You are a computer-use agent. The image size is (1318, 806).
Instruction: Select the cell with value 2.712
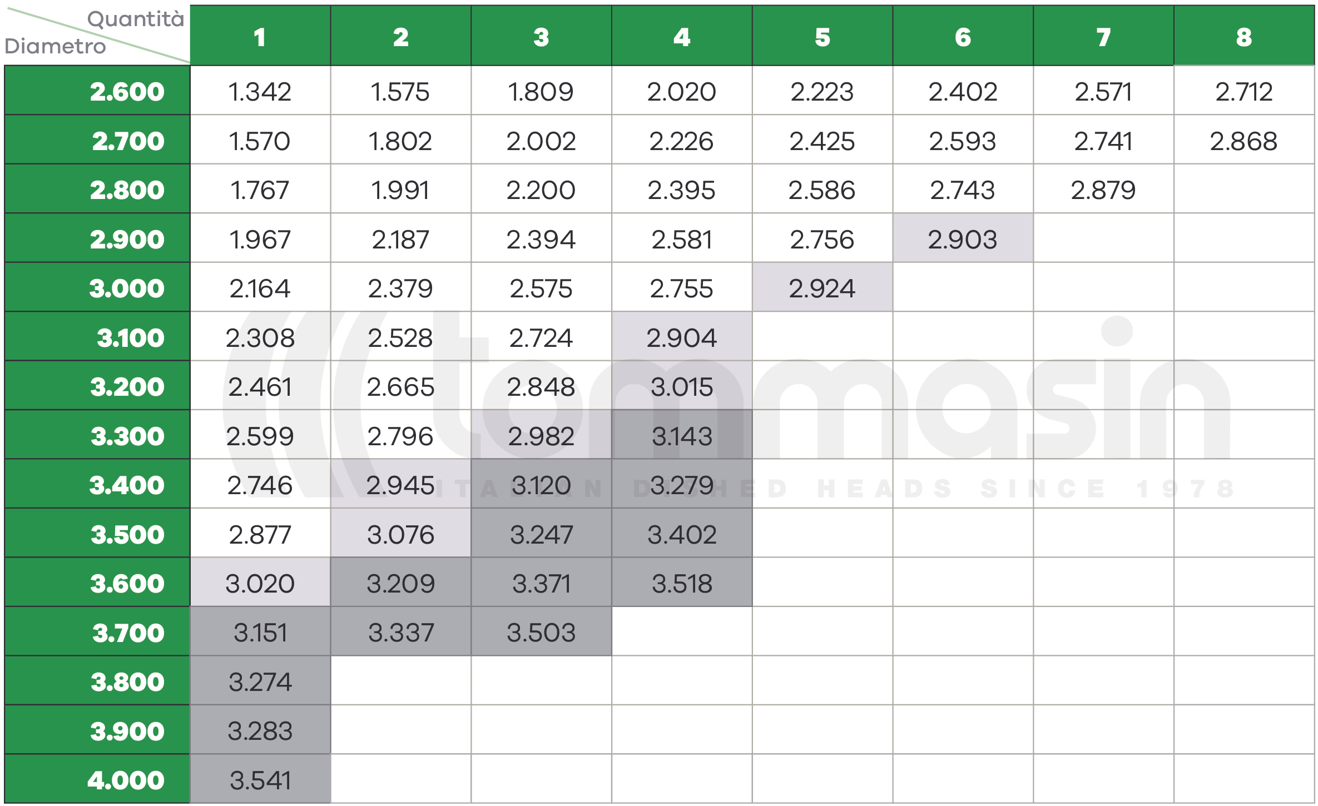point(1244,91)
